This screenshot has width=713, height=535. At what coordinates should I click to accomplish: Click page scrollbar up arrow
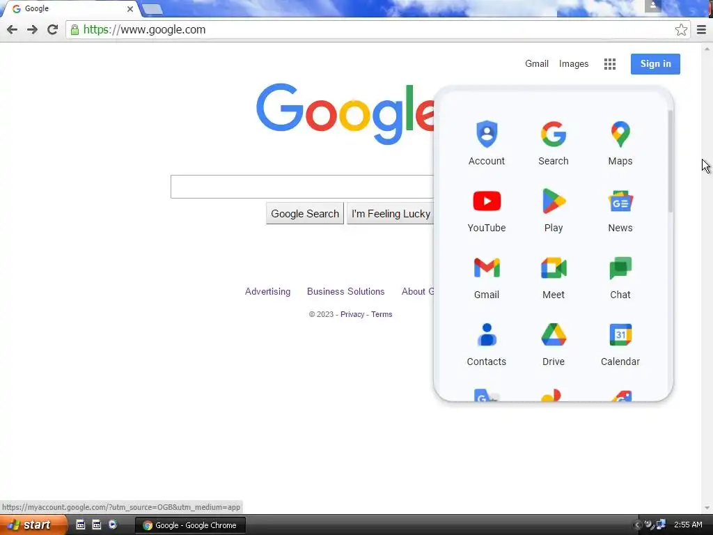pyautogui.click(x=707, y=48)
